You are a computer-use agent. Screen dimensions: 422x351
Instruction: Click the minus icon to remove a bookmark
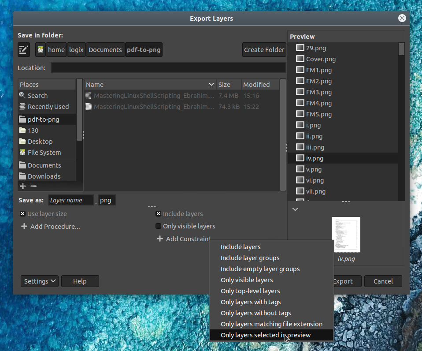click(x=34, y=186)
